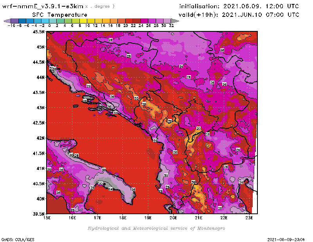Click the orange 16 to 18 legend swatch
The width and height of the screenshot is (313, 242).
(x=114, y=21)
